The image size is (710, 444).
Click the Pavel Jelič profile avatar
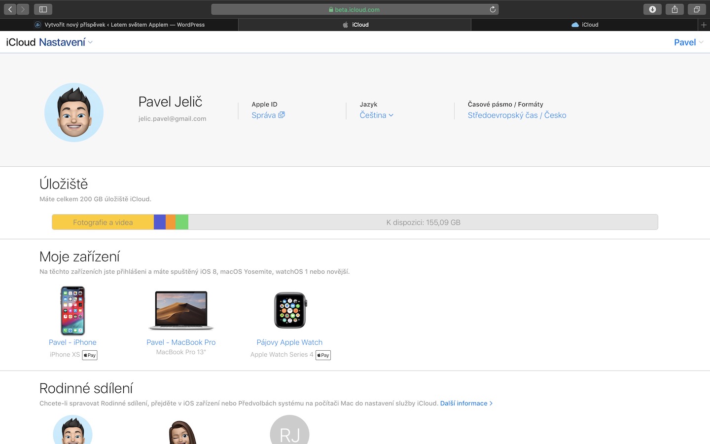click(74, 112)
